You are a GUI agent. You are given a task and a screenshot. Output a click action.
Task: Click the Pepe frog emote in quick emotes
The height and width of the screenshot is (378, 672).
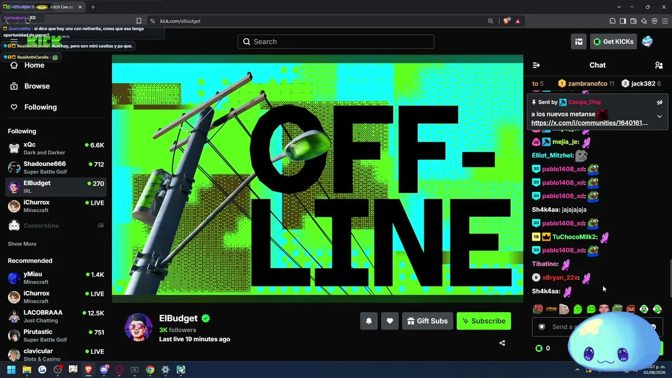pyautogui.click(x=617, y=309)
